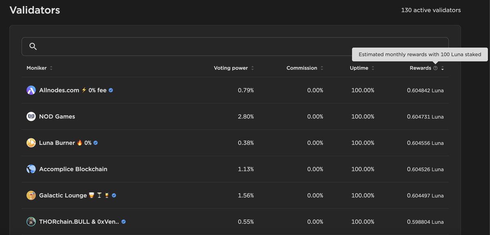This screenshot has width=490, height=235.
Task: Open NOD Games validator logo
Action: coord(31,117)
